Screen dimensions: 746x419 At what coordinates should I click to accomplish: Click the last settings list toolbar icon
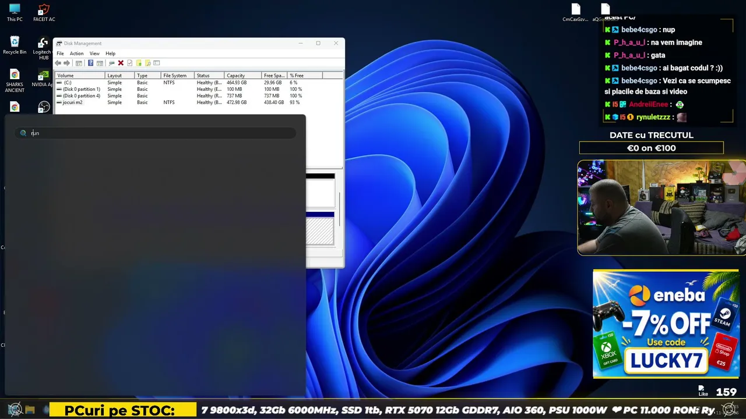[157, 63]
